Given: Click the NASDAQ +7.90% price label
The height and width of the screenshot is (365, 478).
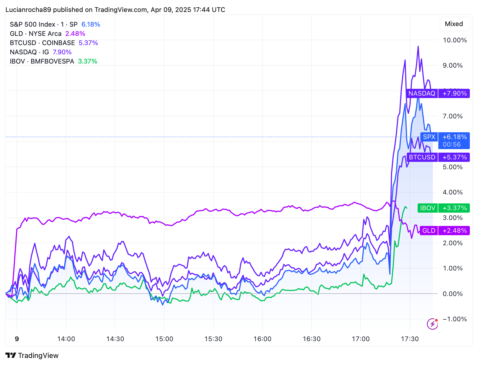Looking at the screenshot, I should point(438,93).
